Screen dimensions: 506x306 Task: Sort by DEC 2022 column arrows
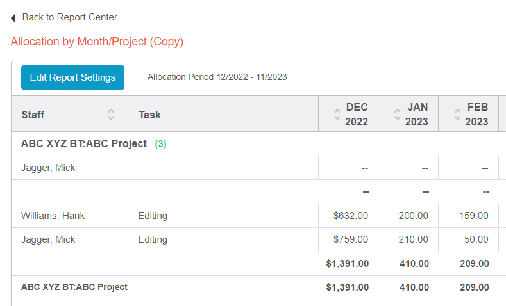(337, 115)
